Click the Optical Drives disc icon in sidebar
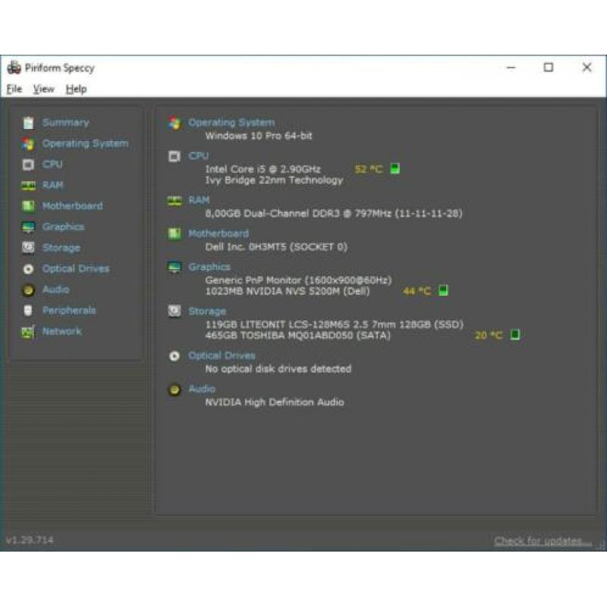The width and height of the screenshot is (607, 607). [x=28, y=269]
